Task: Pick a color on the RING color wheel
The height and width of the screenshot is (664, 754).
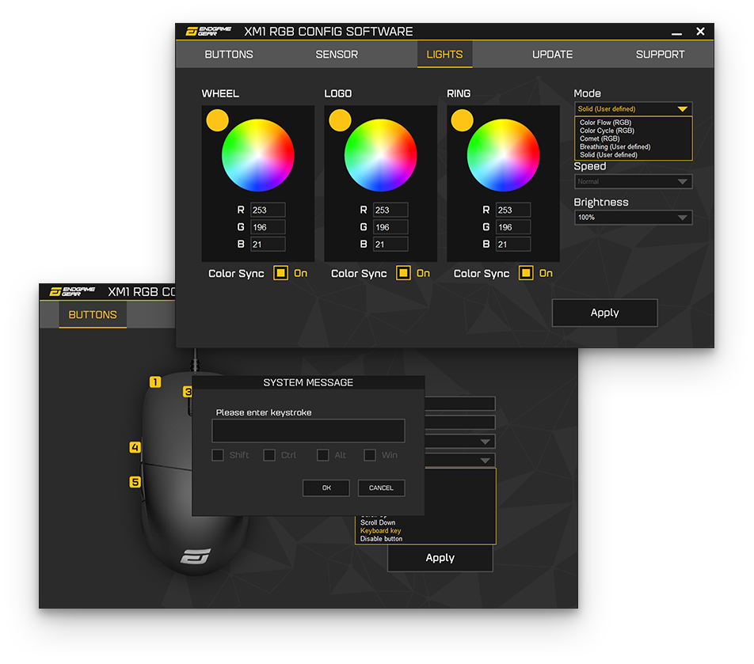Action: [503, 155]
